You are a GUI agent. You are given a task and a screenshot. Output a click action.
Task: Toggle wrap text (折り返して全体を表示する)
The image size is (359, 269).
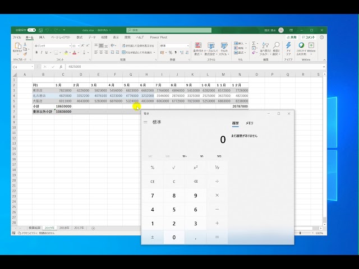(137, 45)
